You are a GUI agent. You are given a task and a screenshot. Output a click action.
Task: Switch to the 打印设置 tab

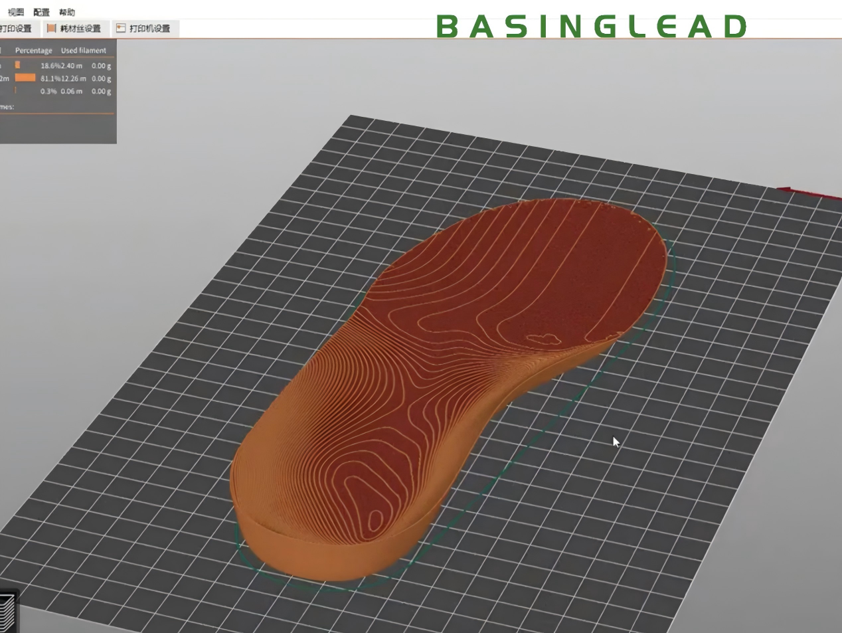click(x=16, y=29)
